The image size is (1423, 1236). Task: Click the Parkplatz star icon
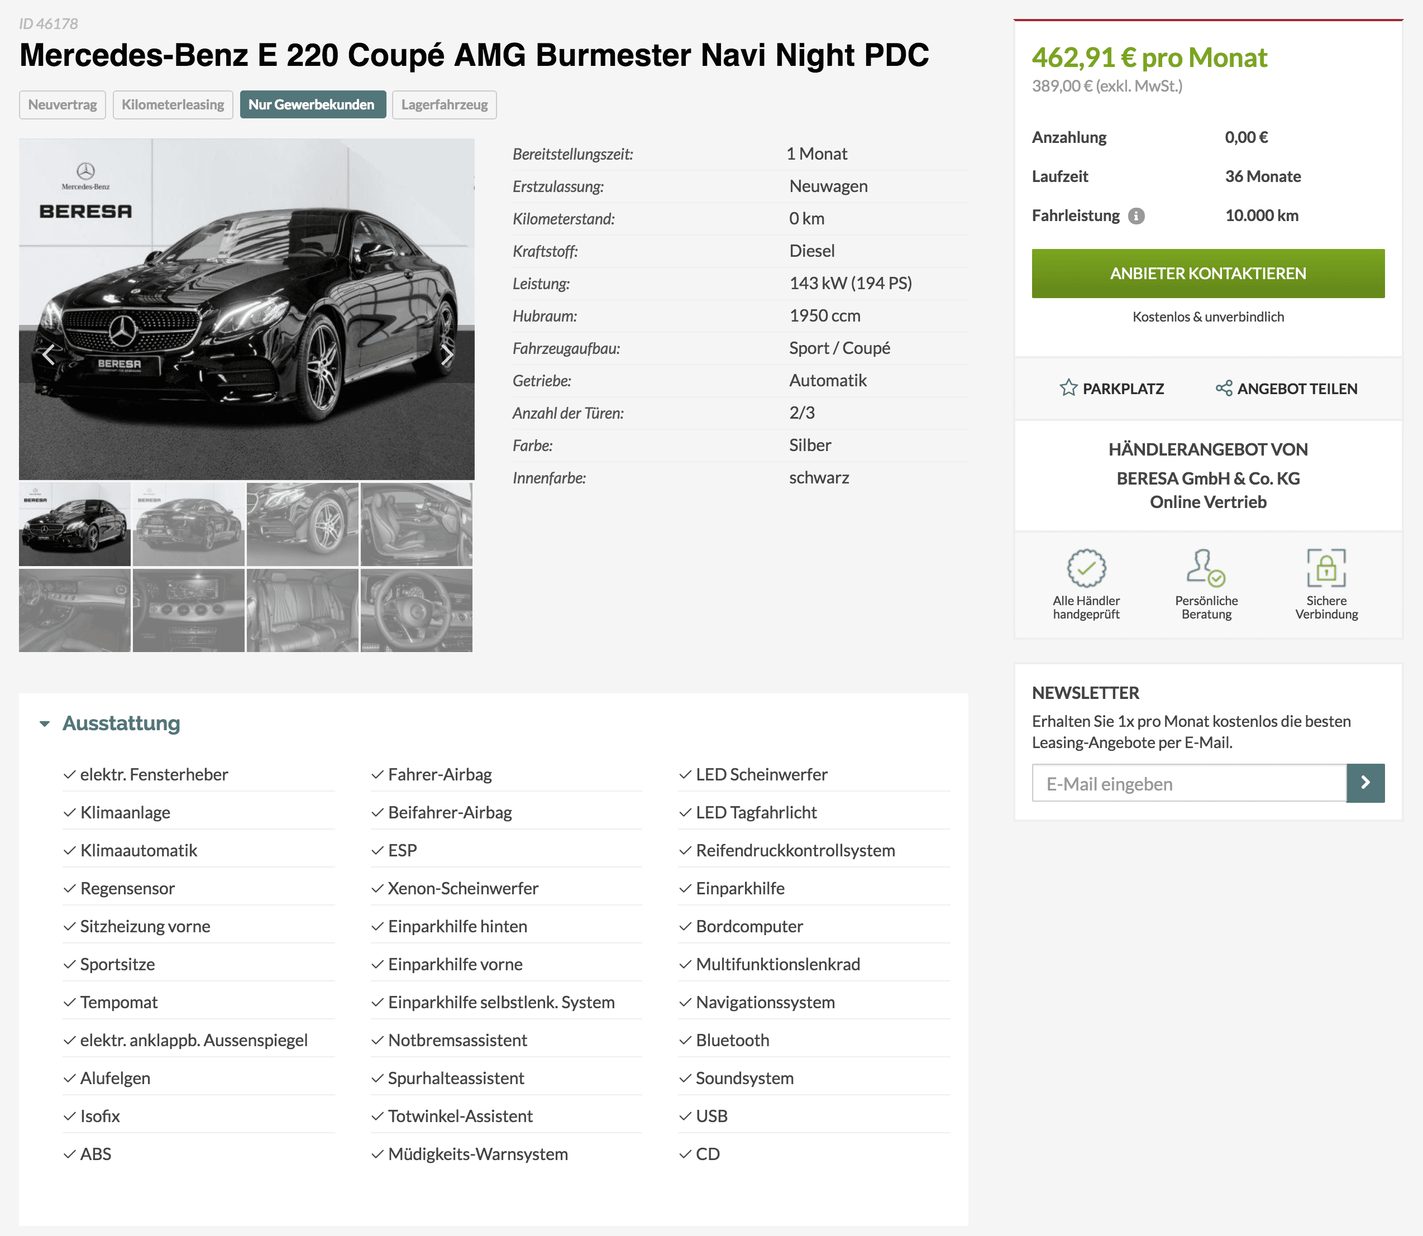(x=1068, y=389)
